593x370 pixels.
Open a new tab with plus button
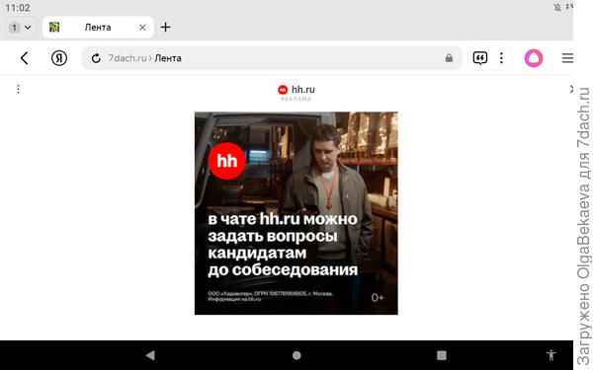[165, 28]
